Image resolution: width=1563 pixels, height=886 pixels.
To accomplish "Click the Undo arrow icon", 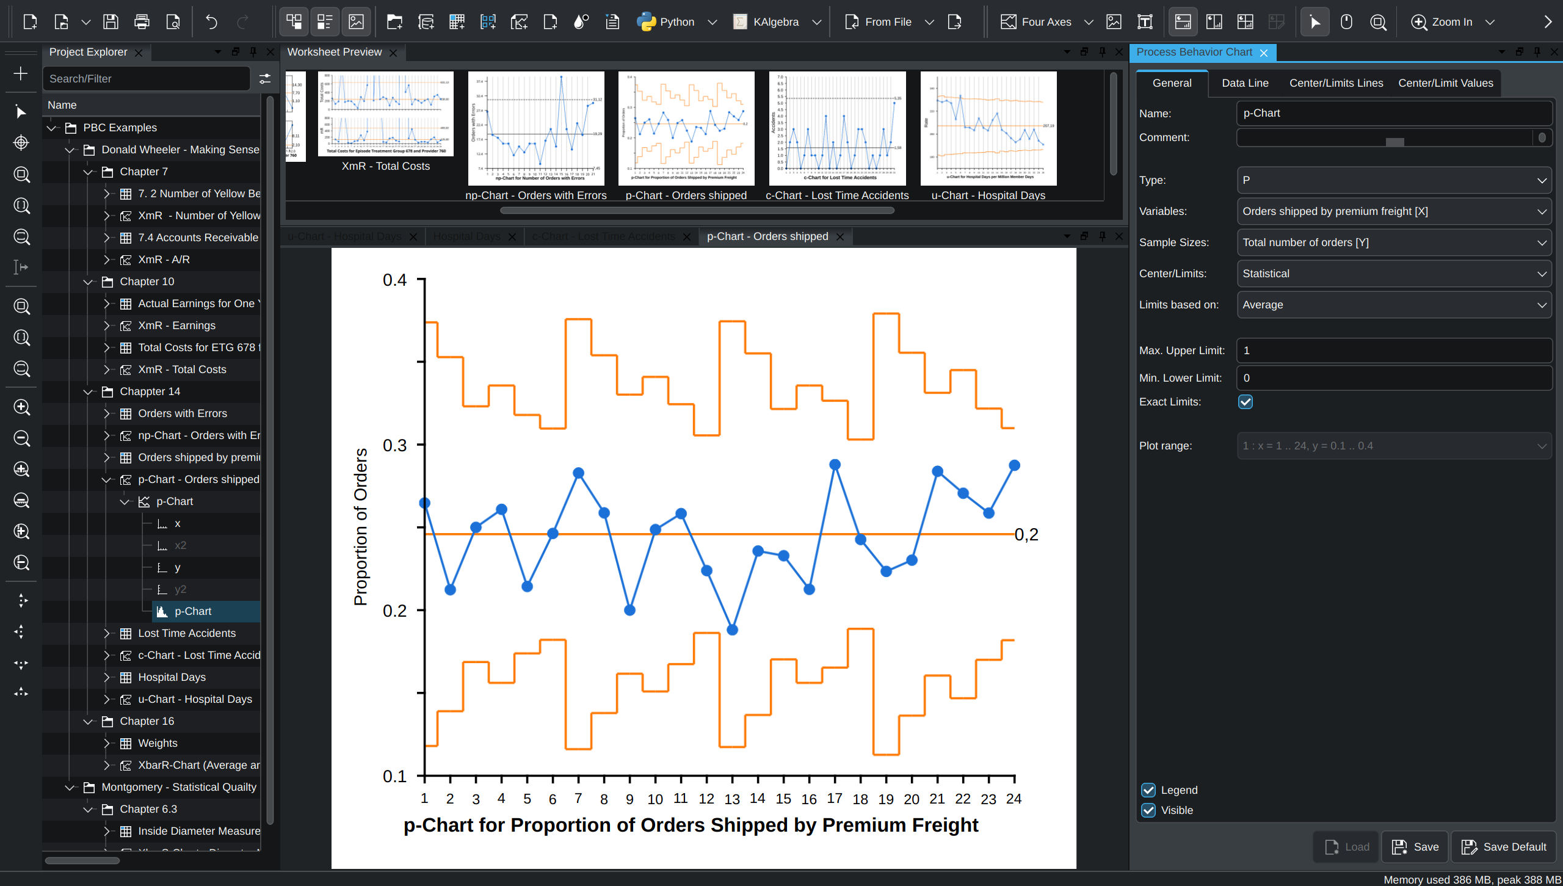I will click(211, 22).
